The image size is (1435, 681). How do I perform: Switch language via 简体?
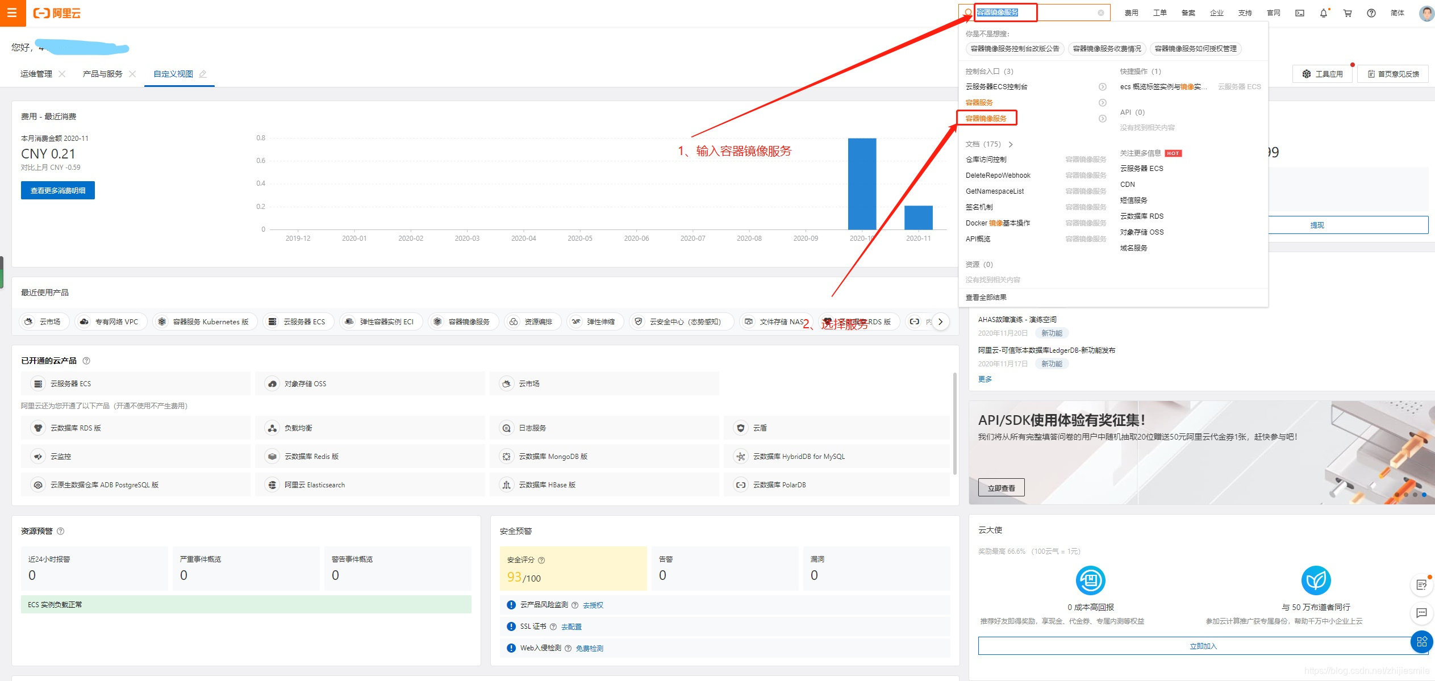pyautogui.click(x=1397, y=13)
